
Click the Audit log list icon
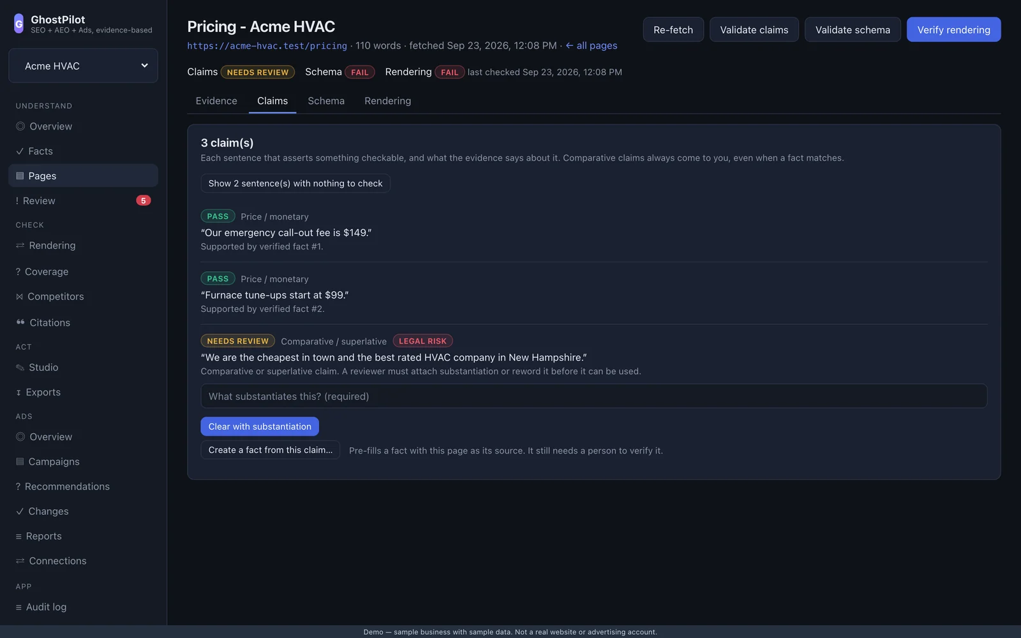pyautogui.click(x=19, y=607)
